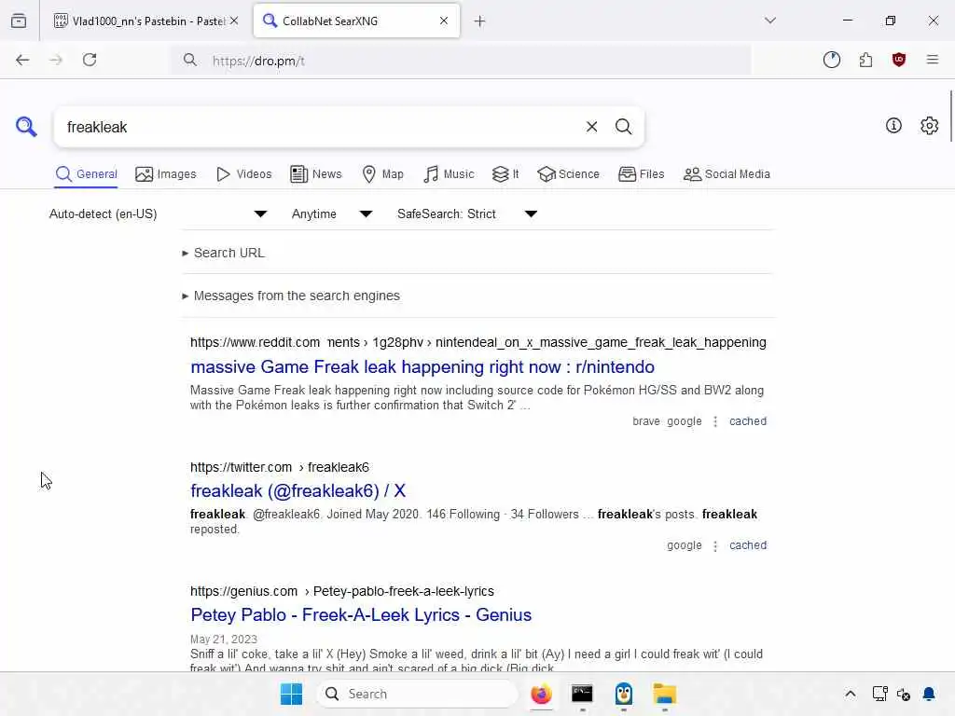This screenshot has width=955, height=716.
Task: Open Petey Pablo Freek-A-Leek Lyrics result
Action: point(361,614)
